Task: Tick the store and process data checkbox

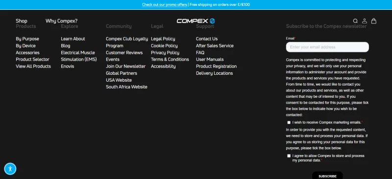Action: [x=289, y=156]
